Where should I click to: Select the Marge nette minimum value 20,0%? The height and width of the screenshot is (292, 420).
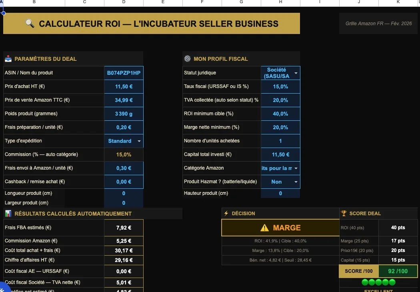[x=280, y=127]
